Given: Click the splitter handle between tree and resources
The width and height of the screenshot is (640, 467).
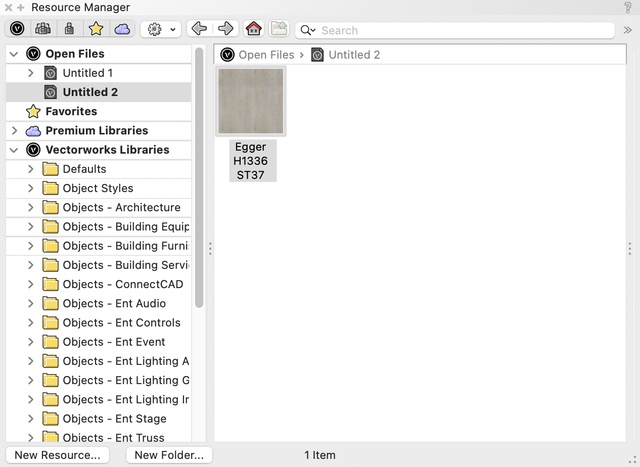Looking at the screenshot, I should click(x=210, y=248).
